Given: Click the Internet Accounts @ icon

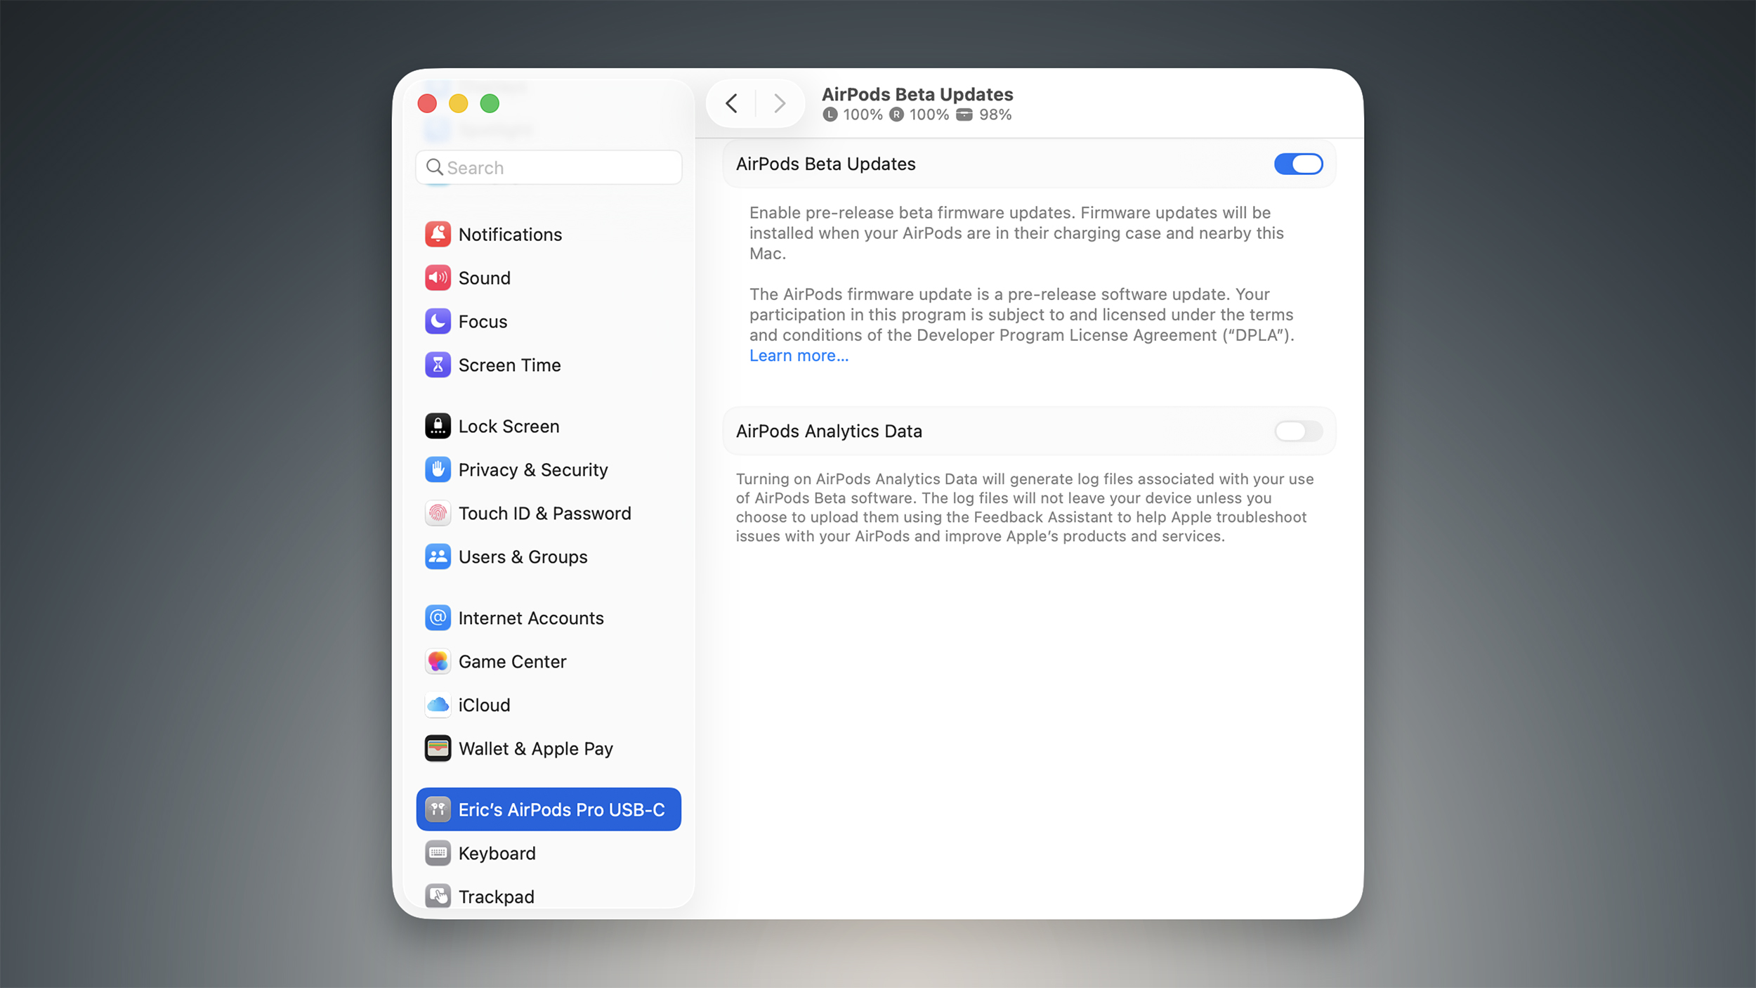Looking at the screenshot, I should [438, 618].
